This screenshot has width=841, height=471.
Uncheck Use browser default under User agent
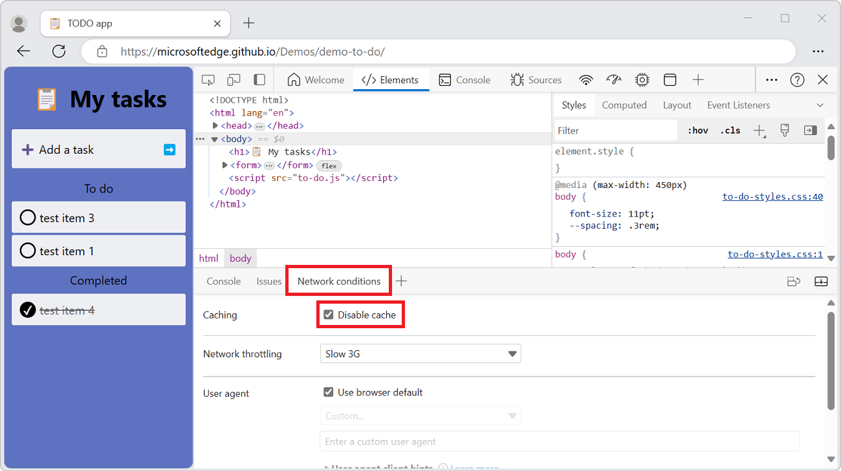pos(329,392)
